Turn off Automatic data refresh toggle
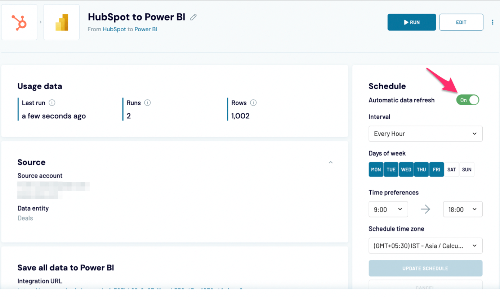The height and width of the screenshot is (297, 500). pos(468,100)
